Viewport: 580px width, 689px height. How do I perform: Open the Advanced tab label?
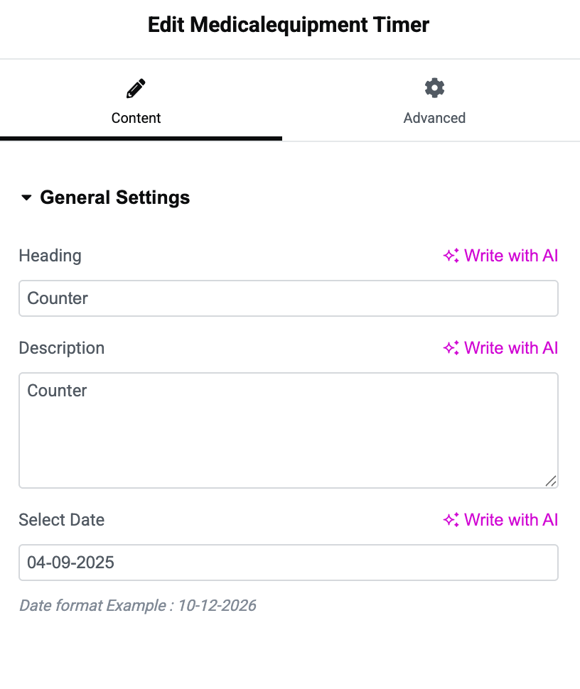click(434, 118)
